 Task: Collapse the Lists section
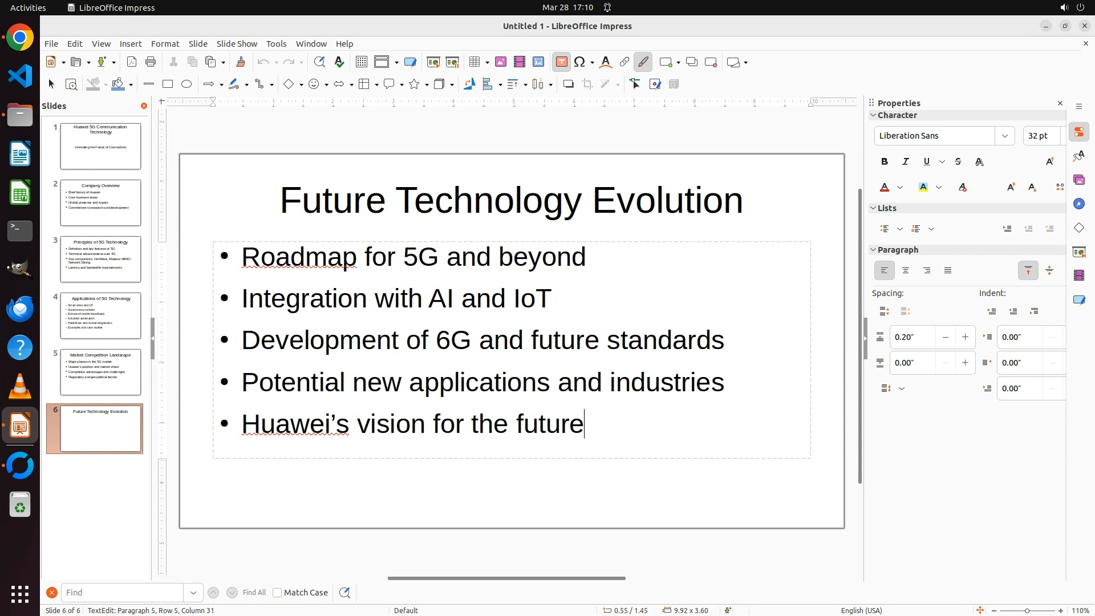[873, 208]
